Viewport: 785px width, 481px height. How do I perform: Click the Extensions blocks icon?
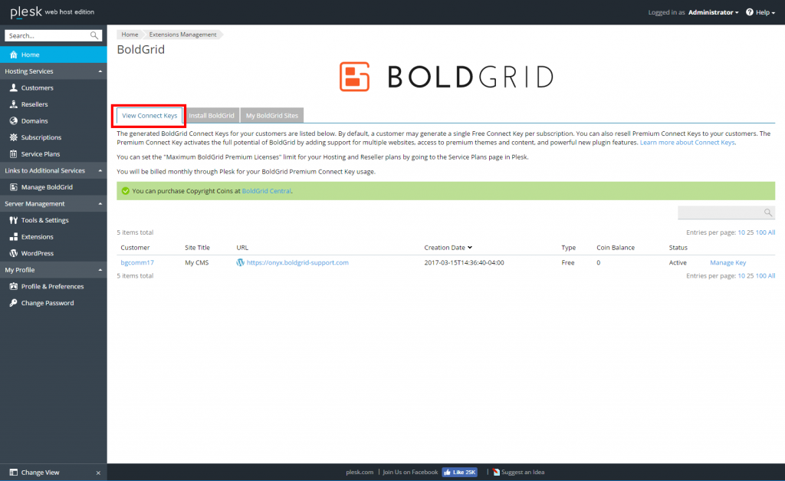coord(14,236)
